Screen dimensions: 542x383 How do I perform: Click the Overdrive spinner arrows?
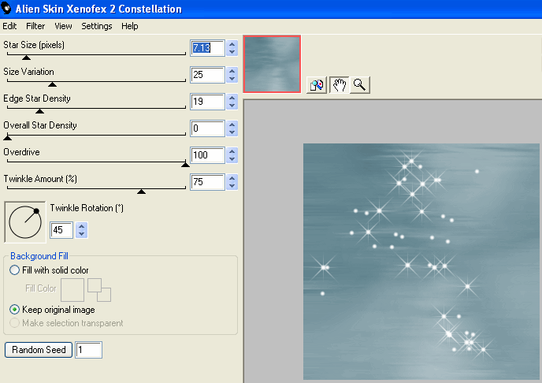(x=232, y=155)
